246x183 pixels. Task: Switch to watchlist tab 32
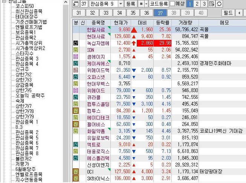(92, 13)
